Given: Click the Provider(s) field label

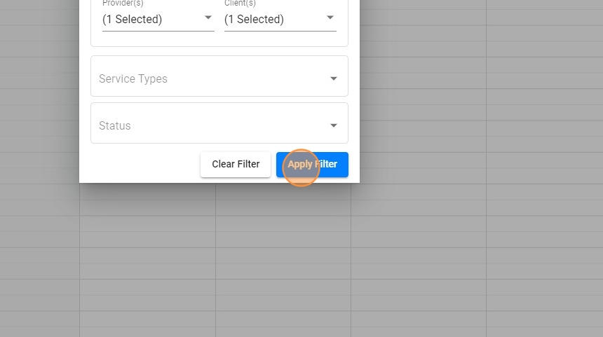Looking at the screenshot, I should [x=123, y=4].
